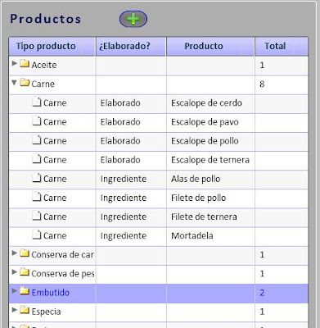The width and height of the screenshot is (320, 328).
Task: Expand the Especia category arrow
Action: 15,310
